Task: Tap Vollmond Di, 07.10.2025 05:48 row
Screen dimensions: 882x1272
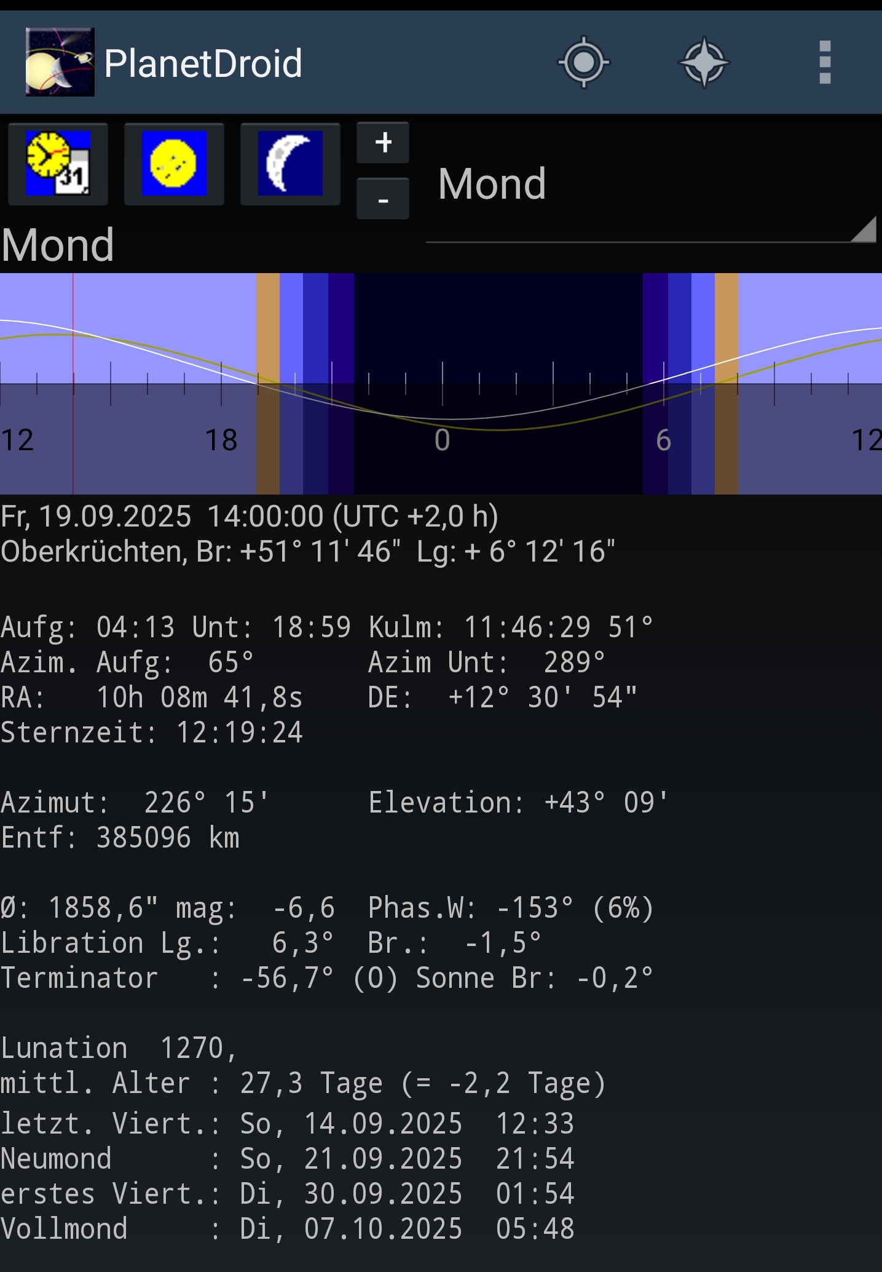Action: [288, 1229]
